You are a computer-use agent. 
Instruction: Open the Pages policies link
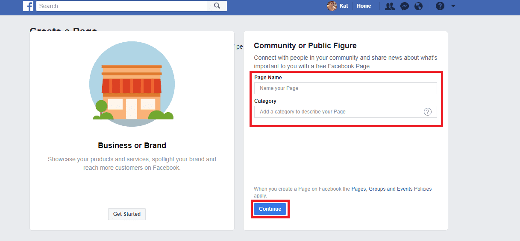(358, 189)
